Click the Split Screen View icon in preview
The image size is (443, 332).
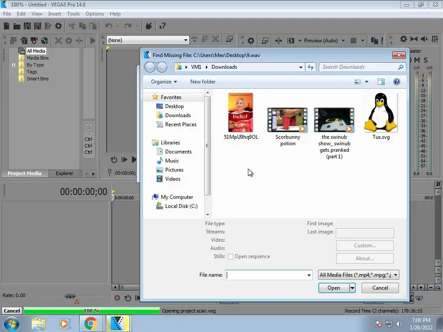(x=291, y=41)
